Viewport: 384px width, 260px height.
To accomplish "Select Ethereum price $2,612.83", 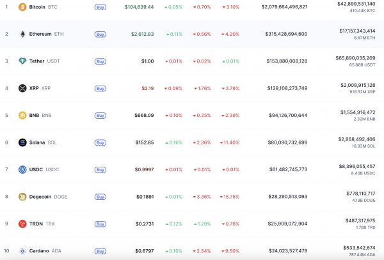I will pos(142,34).
